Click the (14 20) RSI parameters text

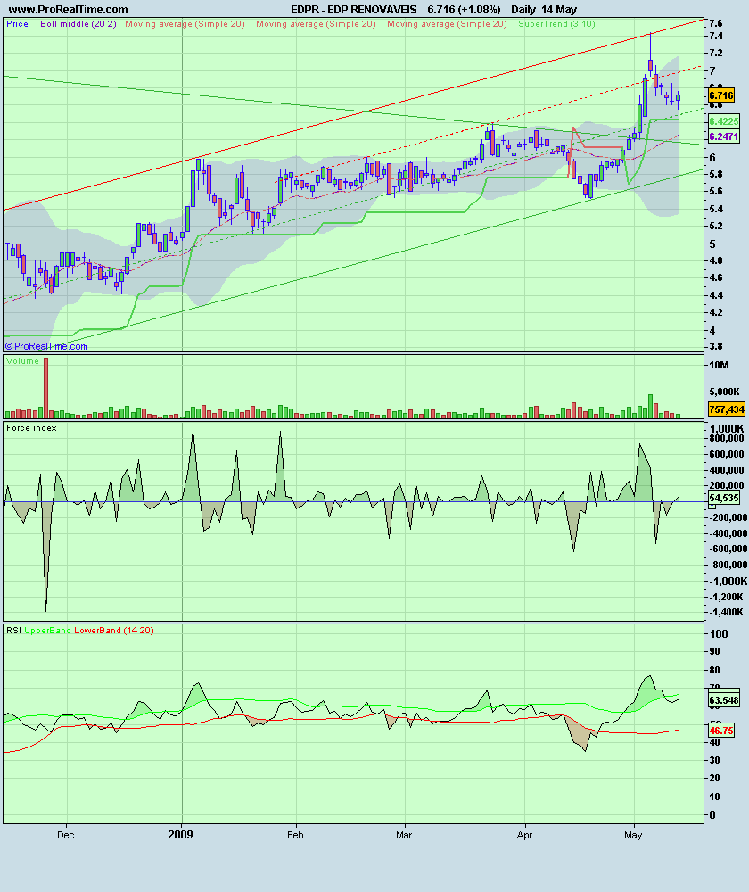(x=139, y=631)
